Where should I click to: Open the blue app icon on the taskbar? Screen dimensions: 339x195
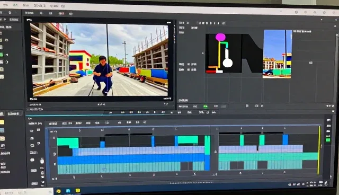[x=68, y=191]
